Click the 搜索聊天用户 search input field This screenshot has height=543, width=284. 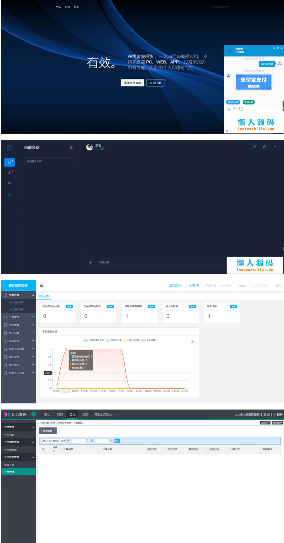coord(50,161)
